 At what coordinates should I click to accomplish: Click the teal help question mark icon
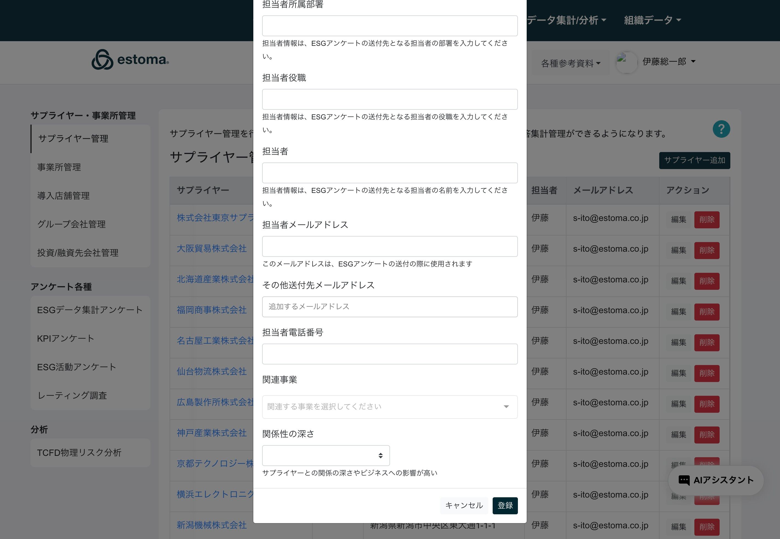(721, 129)
